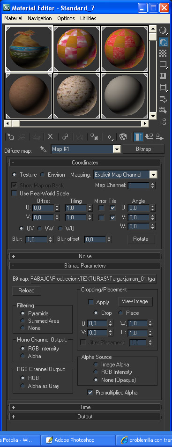The height and width of the screenshot is (447, 172).
Task: Choose Image Alpha as Alpha Source
Action: click(96, 365)
